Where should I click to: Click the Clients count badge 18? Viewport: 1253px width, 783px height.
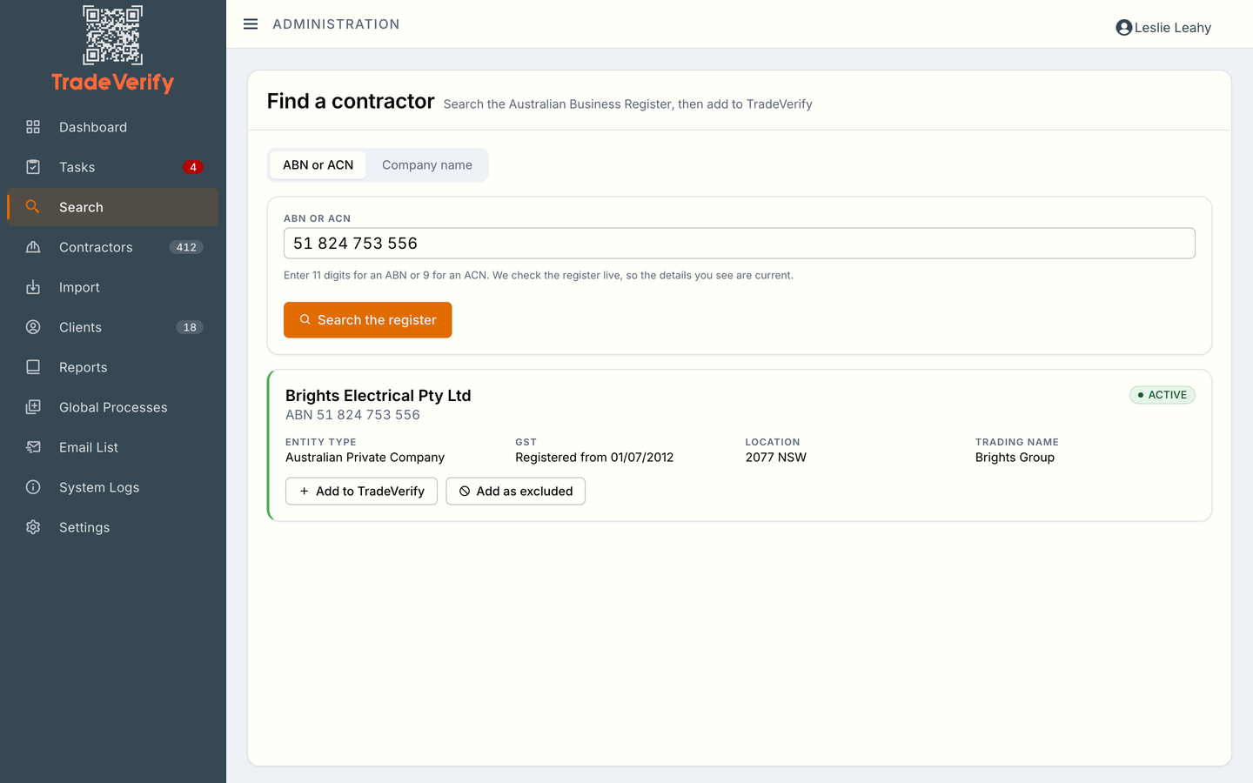coord(190,327)
